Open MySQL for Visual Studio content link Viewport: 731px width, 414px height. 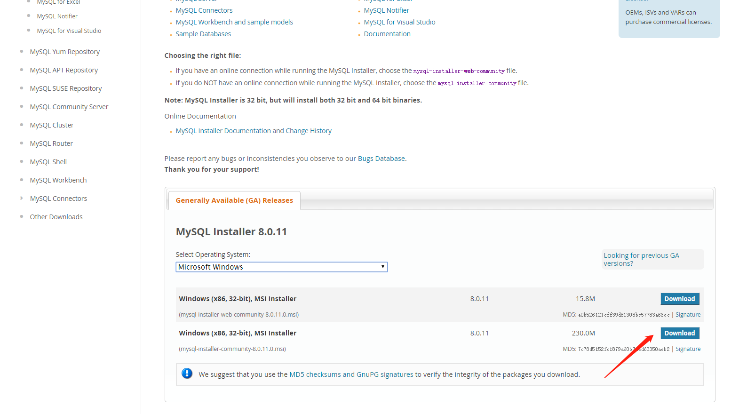click(399, 22)
